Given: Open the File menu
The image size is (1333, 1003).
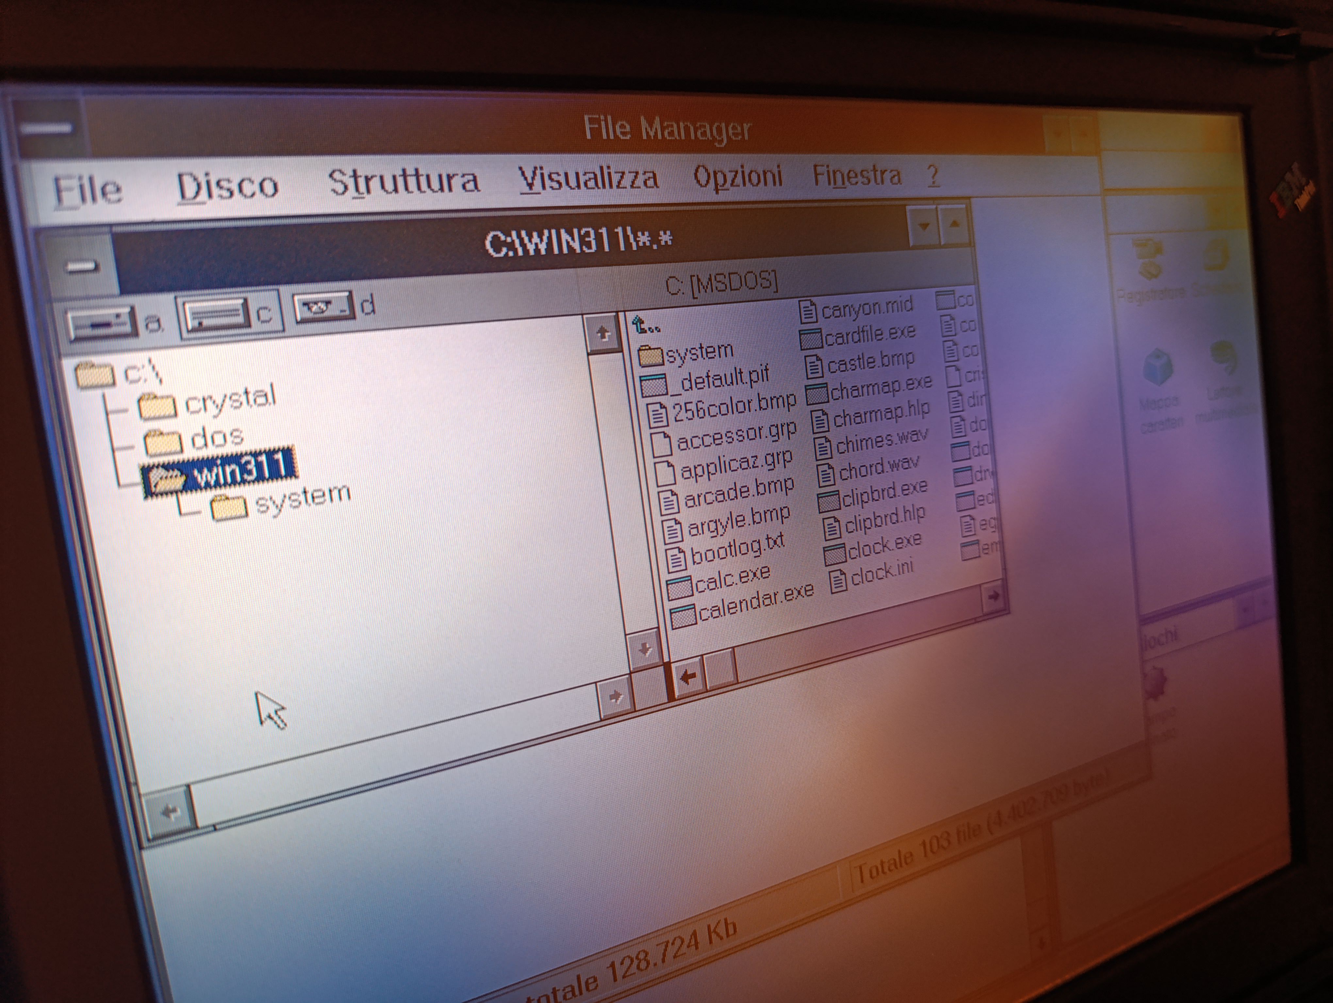Looking at the screenshot, I should pyautogui.click(x=87, y=191).
